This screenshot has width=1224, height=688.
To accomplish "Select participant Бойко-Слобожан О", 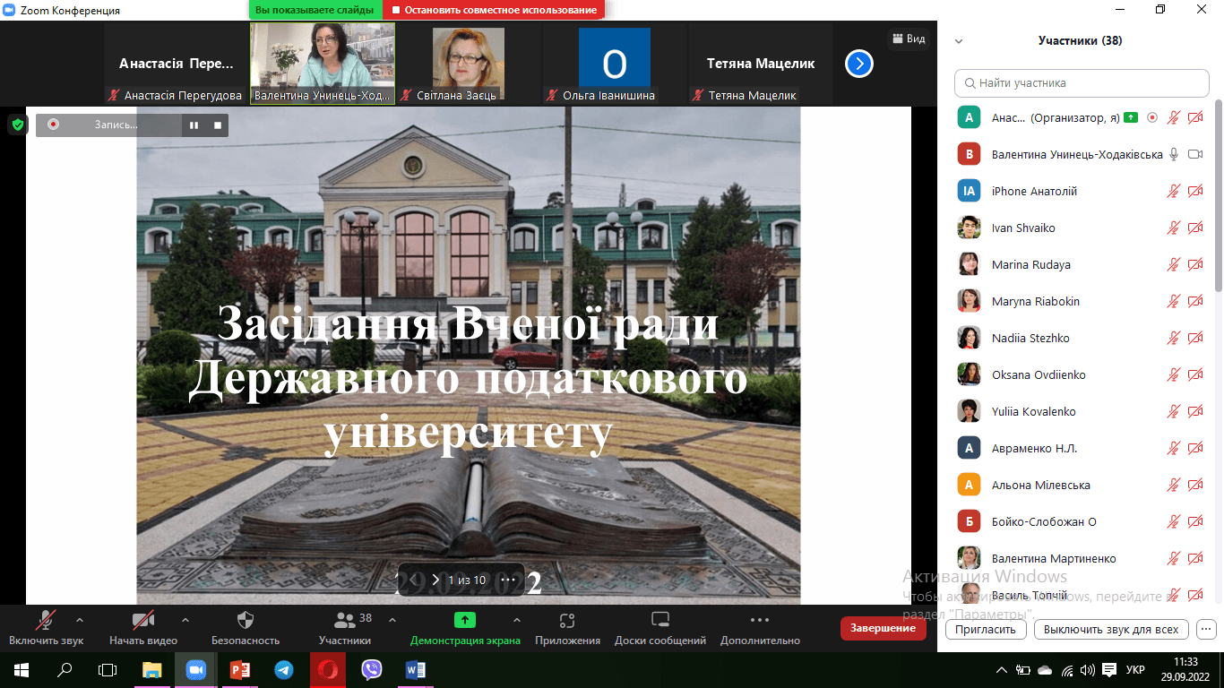I will 1080,521.
